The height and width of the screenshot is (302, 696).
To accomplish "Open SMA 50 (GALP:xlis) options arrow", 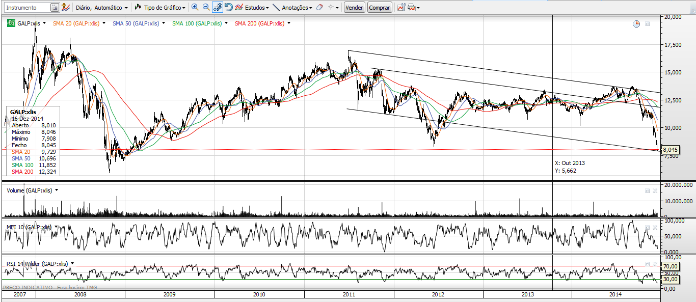I will (164, 23).
